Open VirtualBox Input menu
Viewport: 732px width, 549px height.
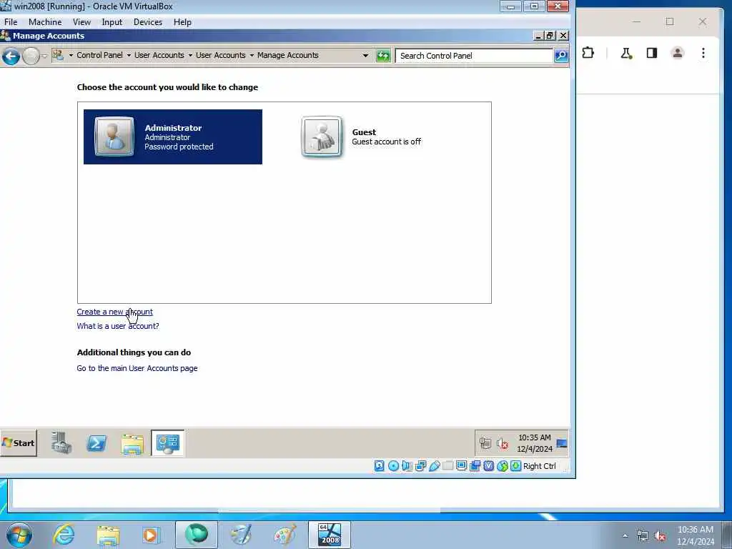tap(112, 22)
